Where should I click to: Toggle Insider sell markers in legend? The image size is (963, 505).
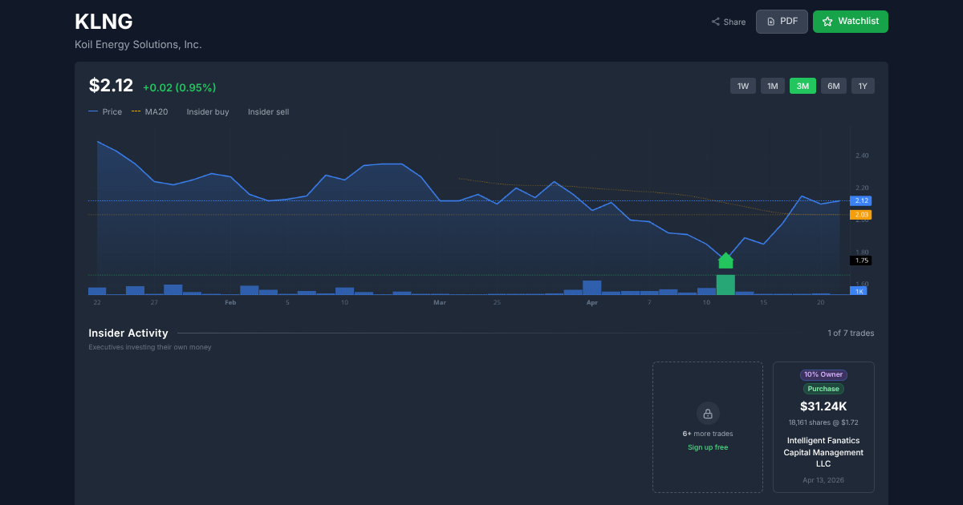(x=268, y=112)
